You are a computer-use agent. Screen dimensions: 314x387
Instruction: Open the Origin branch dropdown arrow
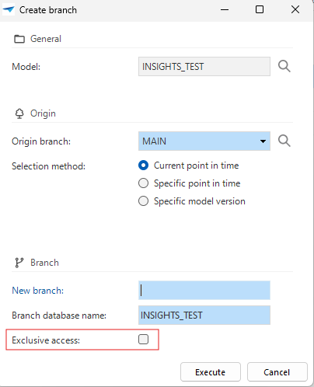coord(263,141)
